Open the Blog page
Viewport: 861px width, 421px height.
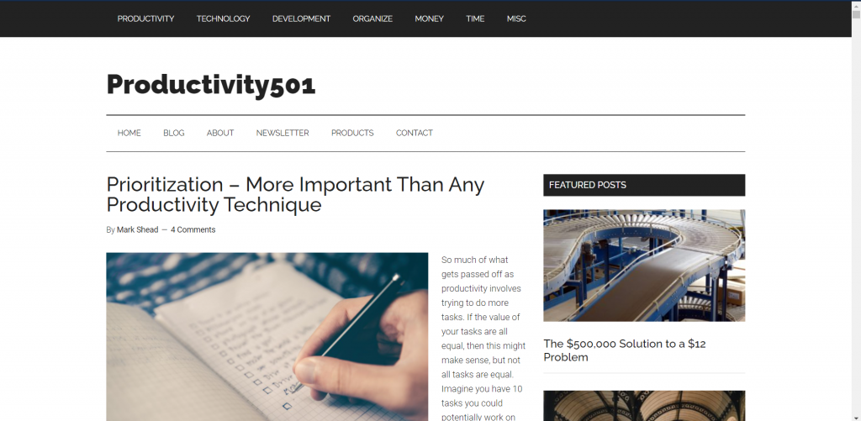[x=173, y=133]
